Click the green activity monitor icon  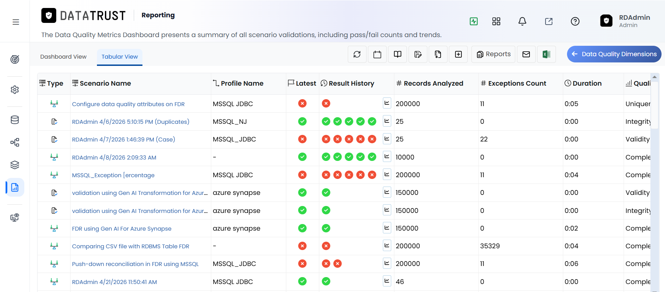(474, 22)
